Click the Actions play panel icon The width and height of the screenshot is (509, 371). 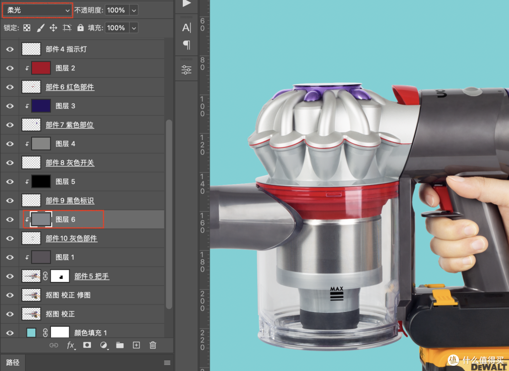(186, 4)
